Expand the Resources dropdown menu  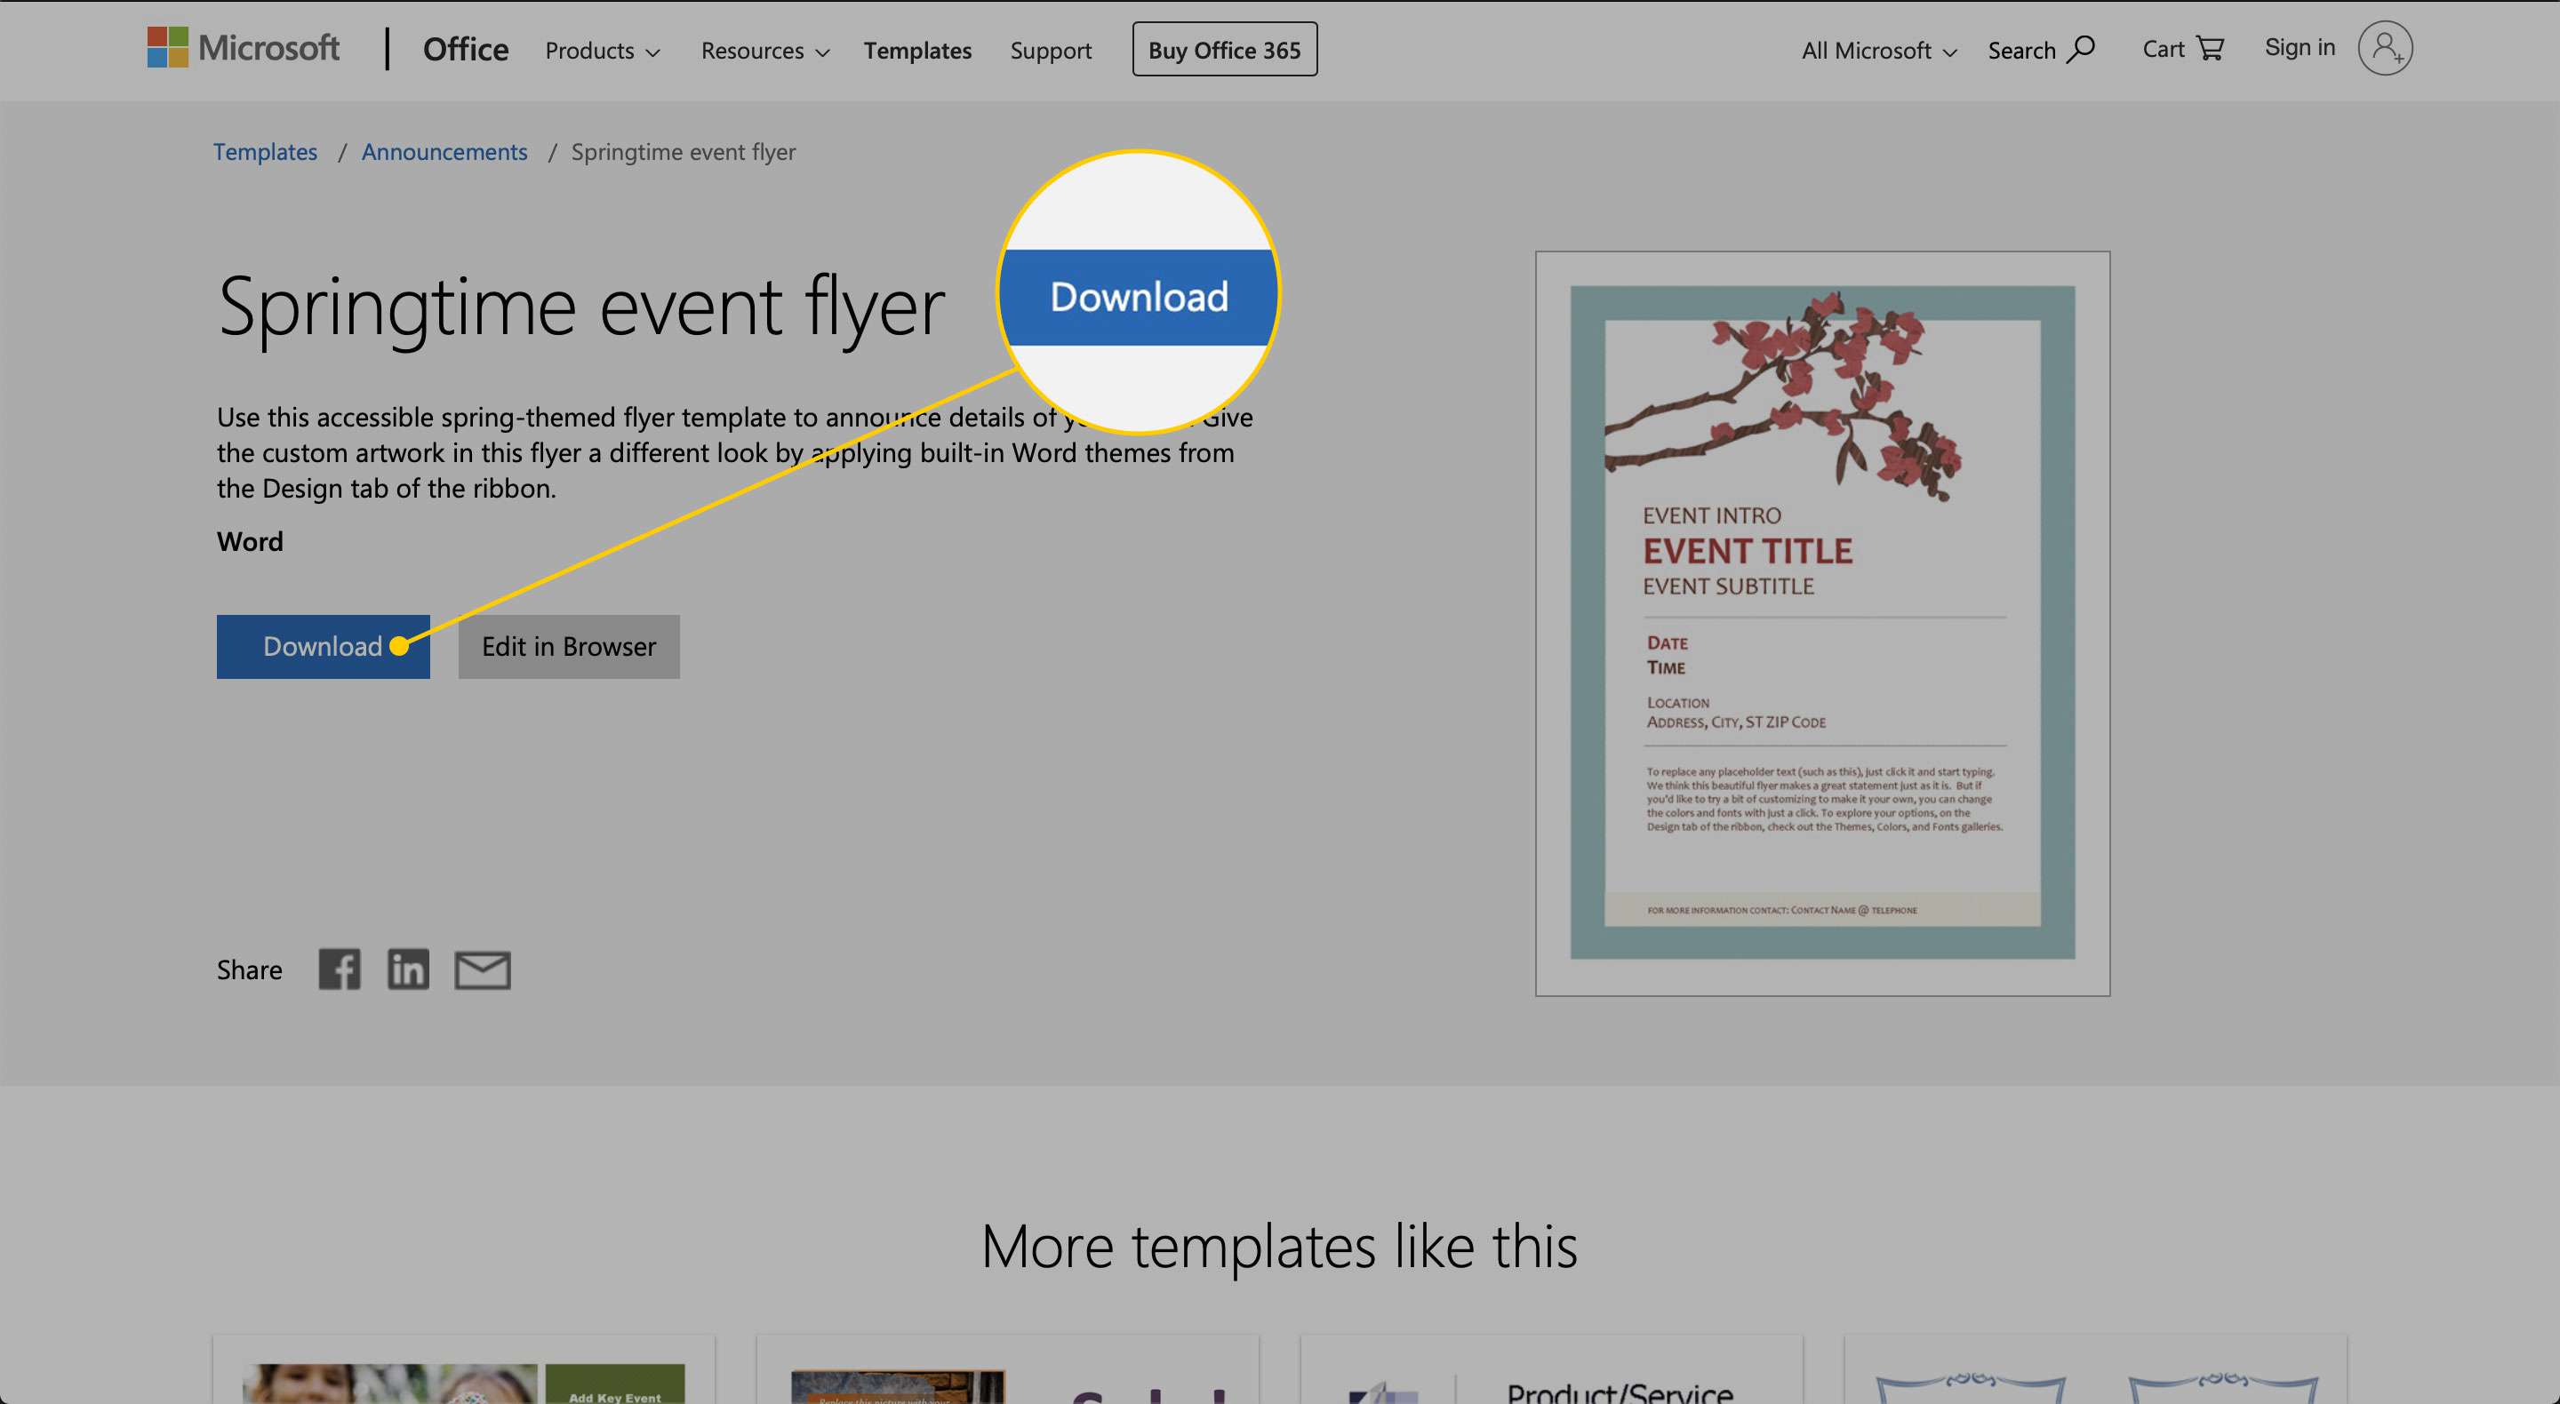[761, 48]
